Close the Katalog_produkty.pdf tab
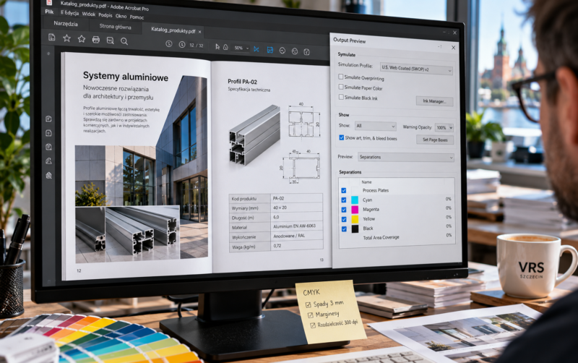 click(200, 32)
